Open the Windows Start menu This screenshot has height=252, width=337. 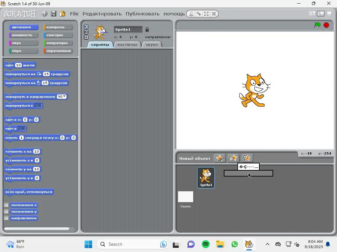pos(88,244)
